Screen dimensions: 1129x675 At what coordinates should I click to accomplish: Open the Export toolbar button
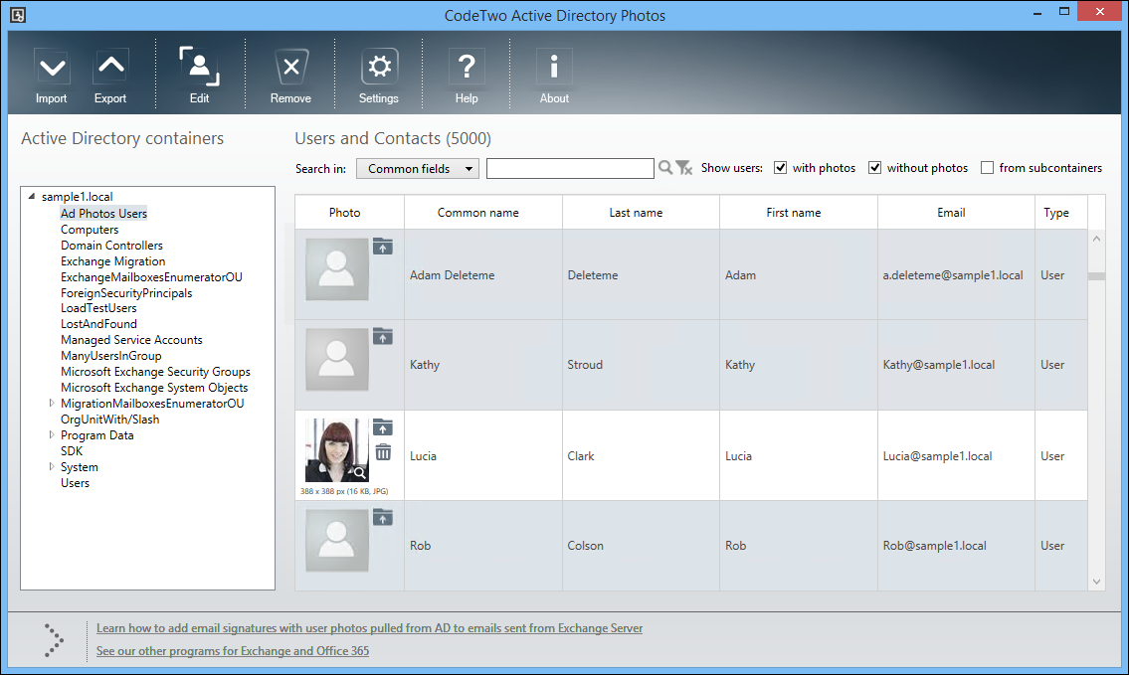[110, 76]
